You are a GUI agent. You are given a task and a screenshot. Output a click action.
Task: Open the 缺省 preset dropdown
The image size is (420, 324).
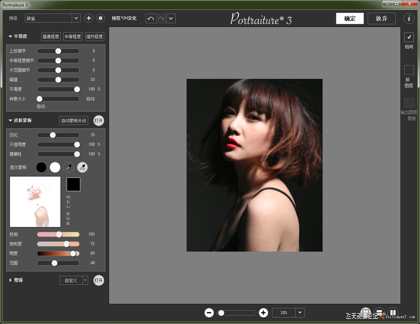[76, 18]
